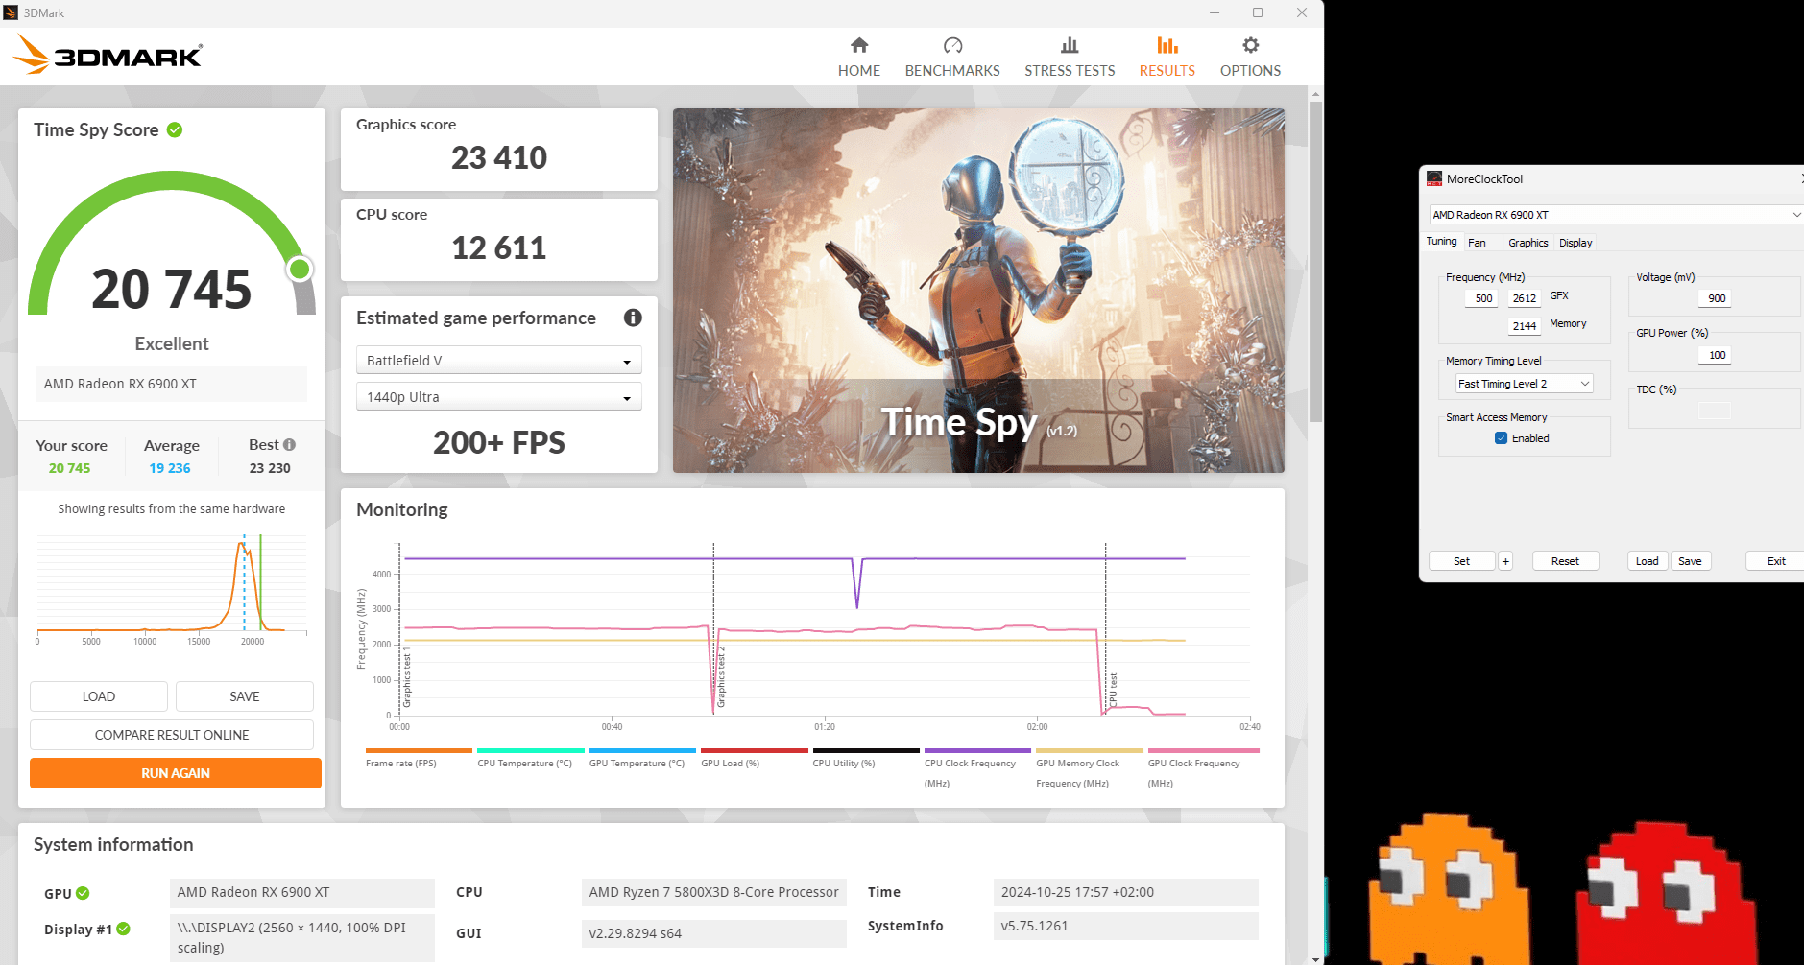Click the SAVE button in 3DMark
The image size is (1804, 965).
coord(245,696)
